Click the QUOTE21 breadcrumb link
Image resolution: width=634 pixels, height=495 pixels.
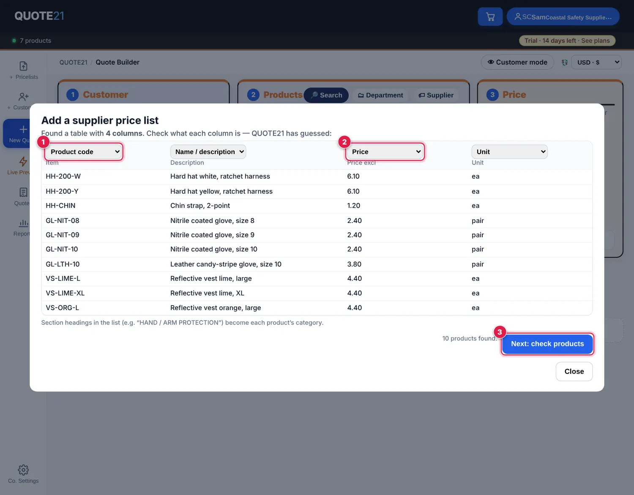(x=74, y=63)
